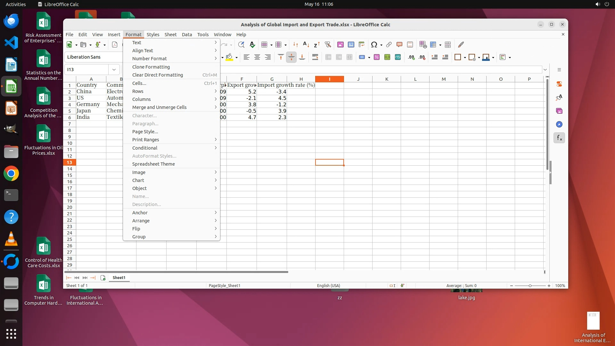Click the Insert Comment icon
The width and height of the screenshot is (615, 346).
pyautogui.click(x=399, y=45)
